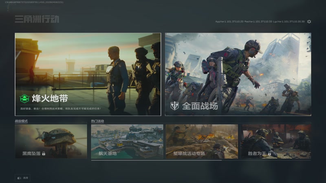Screen dimensions: 326x183
Task: Click the AppVer version text
Action: pyautogui.click(x=229, y=22)
